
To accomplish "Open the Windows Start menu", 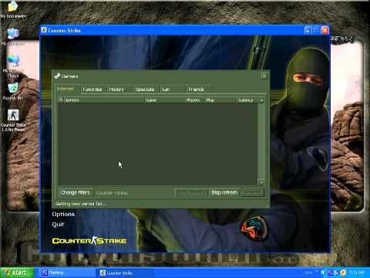I will pyautogui.click(x=17, y=273).
